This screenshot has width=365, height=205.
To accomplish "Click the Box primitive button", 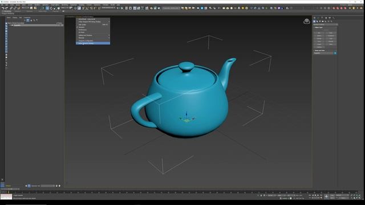I will pyautogui.click(x=319, y=33).
